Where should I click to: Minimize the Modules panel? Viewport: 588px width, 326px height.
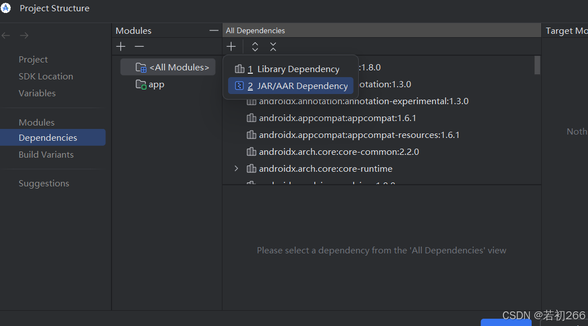pyautogui.click(x=214, y=30)
